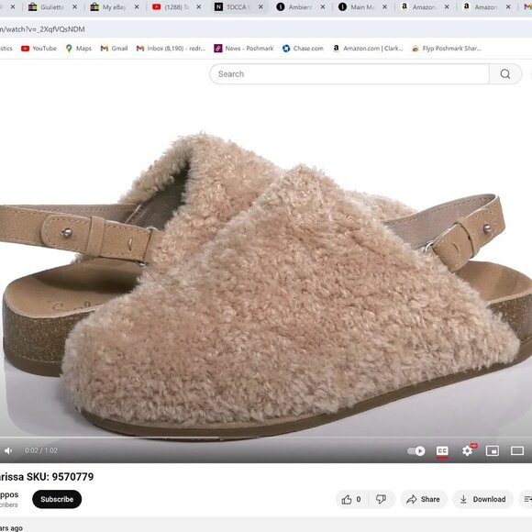This screenshot has width=532, height=532.
Task: Close the Main Menu tab
Action: [384, 7]
